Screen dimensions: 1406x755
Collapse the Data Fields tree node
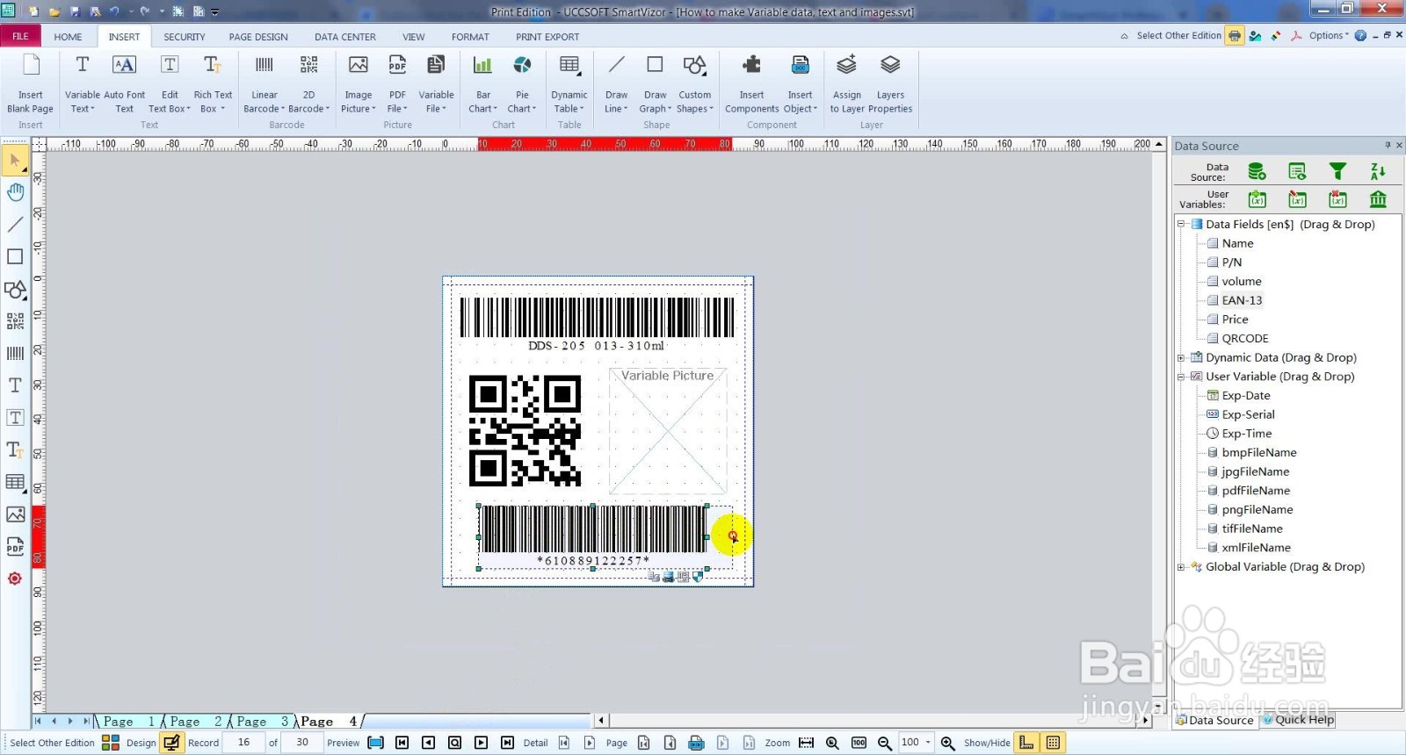[1182, 224]
